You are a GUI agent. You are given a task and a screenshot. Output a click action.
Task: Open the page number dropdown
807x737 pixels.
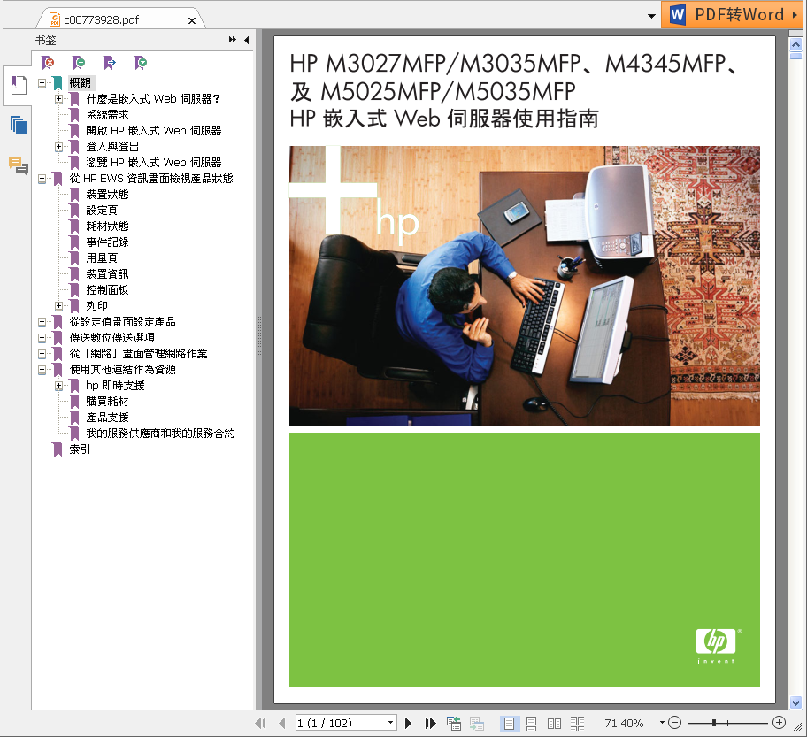[x=390, y=723]
